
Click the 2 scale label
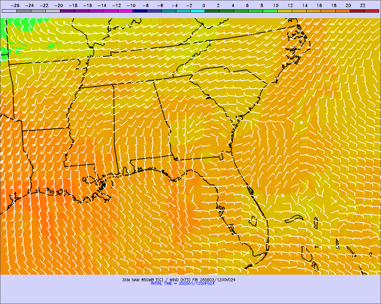(218, 6)
